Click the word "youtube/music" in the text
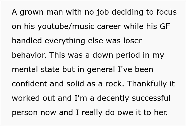The image size is (186, 126). click(66, 26)
